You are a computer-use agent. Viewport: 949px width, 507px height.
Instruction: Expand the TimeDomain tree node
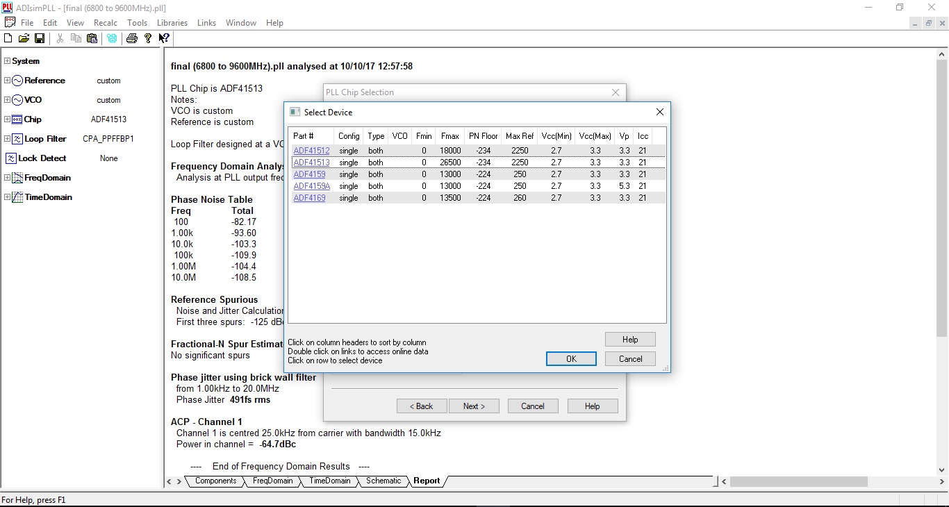click(7, 197)
